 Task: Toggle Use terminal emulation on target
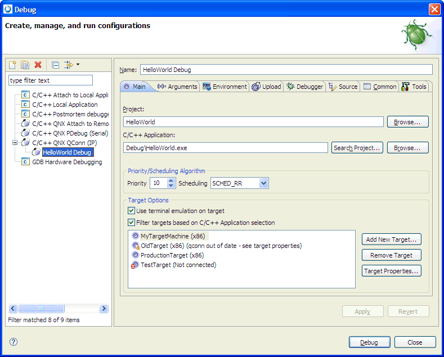[132, 211]
